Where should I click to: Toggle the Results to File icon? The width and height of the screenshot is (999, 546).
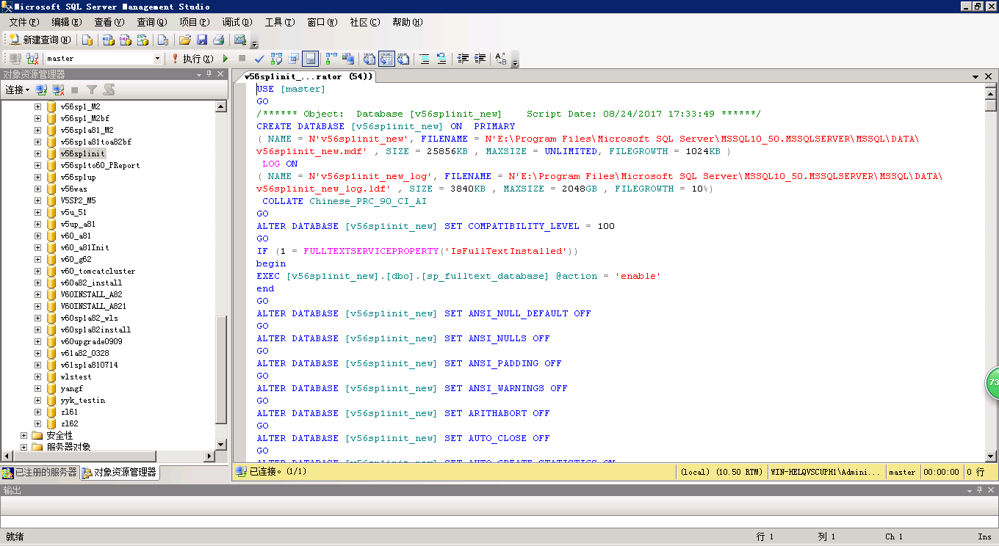pyautogui.click(x=403, y=59)
